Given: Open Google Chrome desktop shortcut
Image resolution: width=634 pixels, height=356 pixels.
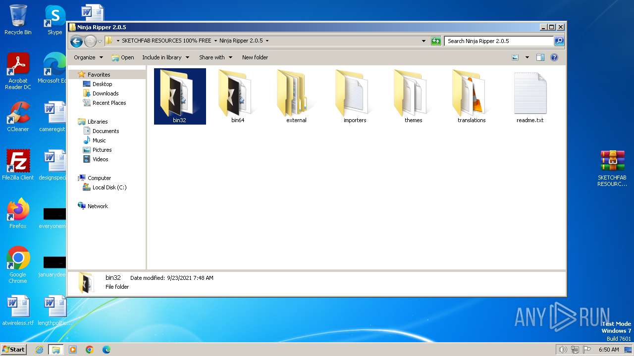Looking at the screenshot, I should pyautogui.click(x=18, y=265).
